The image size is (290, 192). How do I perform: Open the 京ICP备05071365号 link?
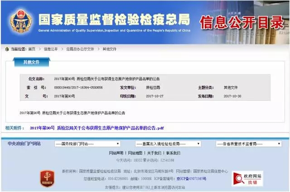(191, 179)
